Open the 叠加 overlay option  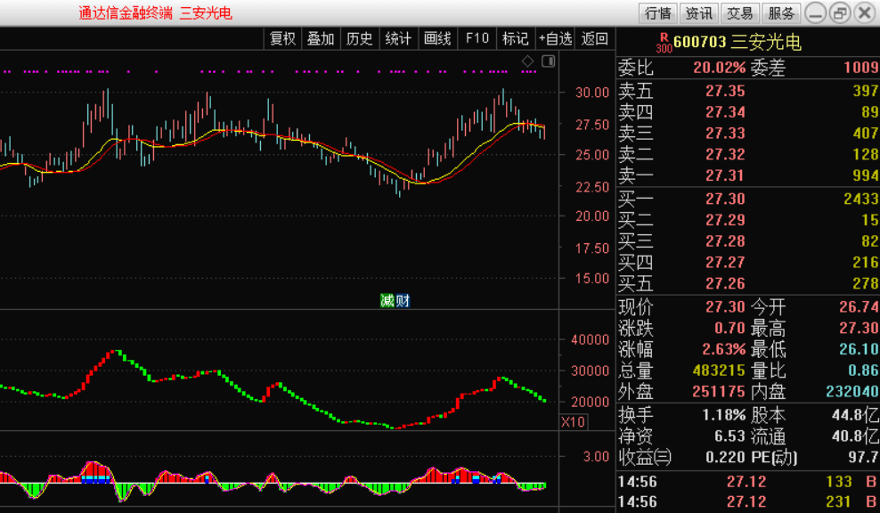click(x=321, y=38)
